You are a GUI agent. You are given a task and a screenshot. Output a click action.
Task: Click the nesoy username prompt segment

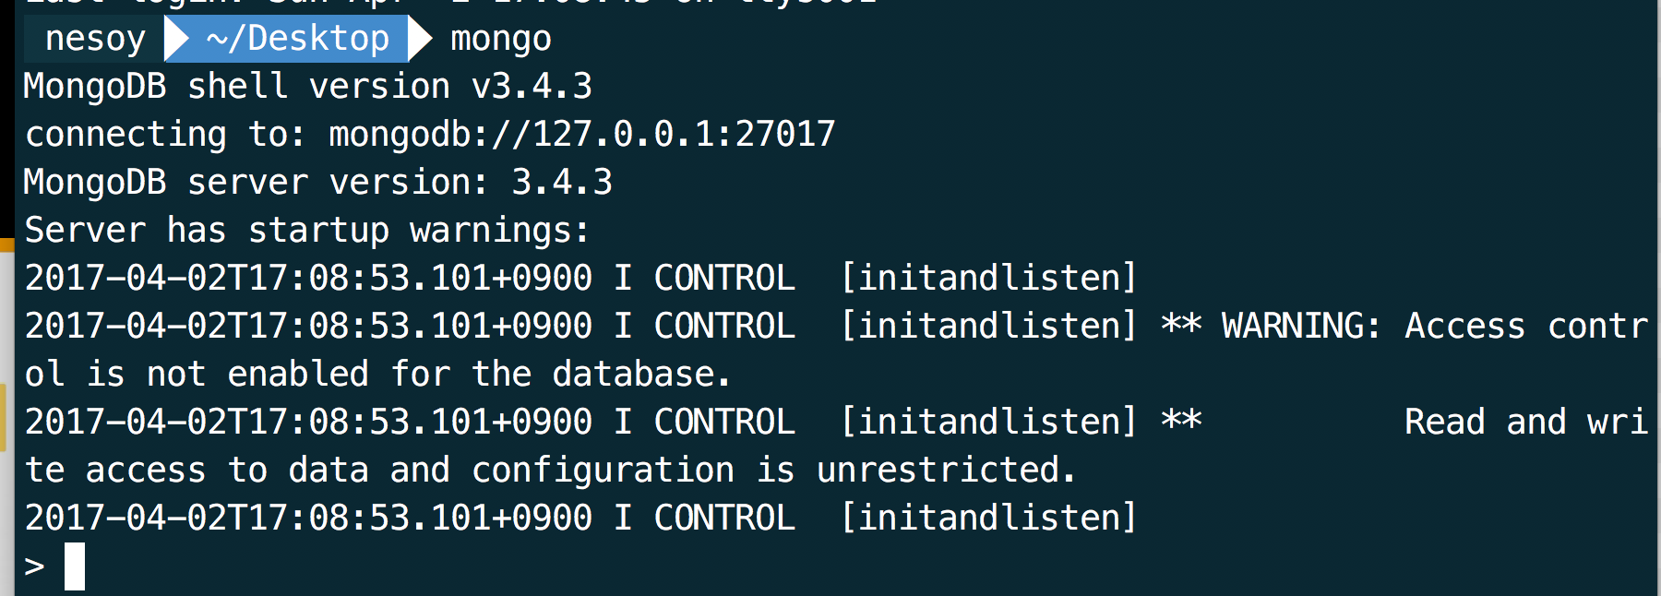95,39
